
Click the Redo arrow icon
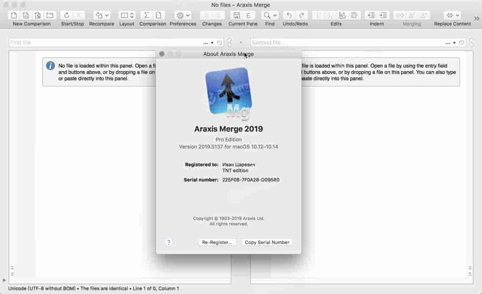point(302,15)
